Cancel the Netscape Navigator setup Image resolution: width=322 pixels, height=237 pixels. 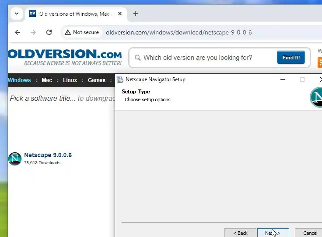309,233
